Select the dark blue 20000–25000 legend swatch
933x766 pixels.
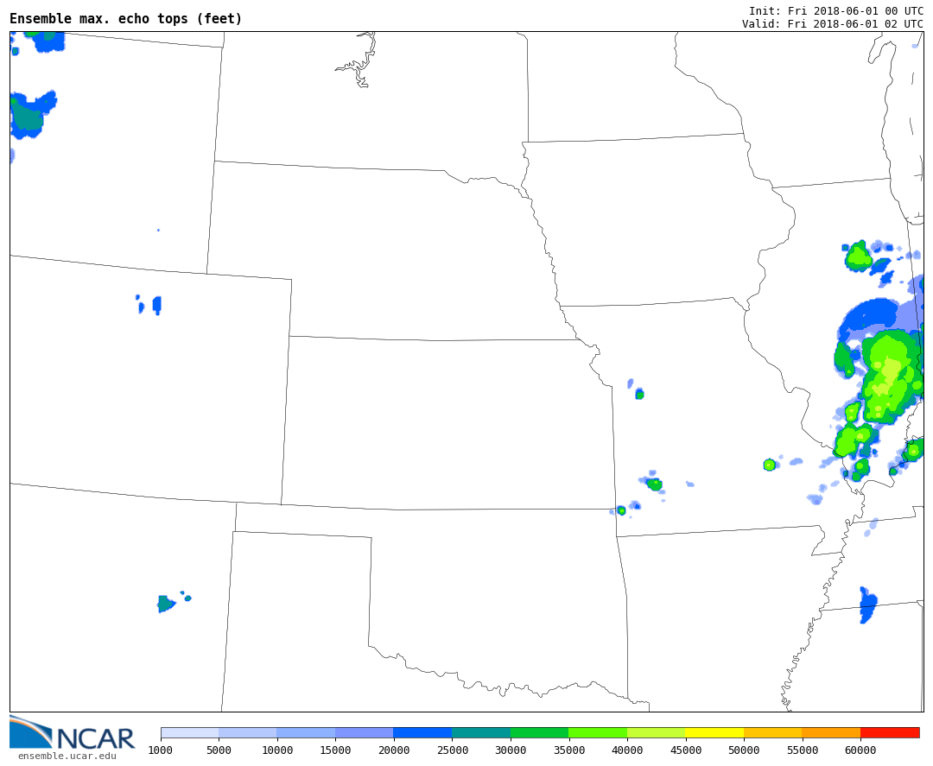pyautogui.click(x=422, y=732)
